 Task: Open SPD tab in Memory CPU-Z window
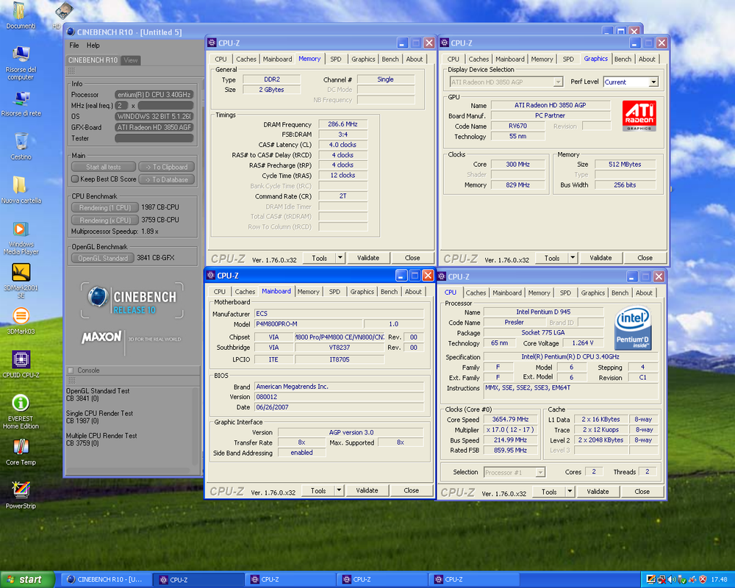(336, 59)
